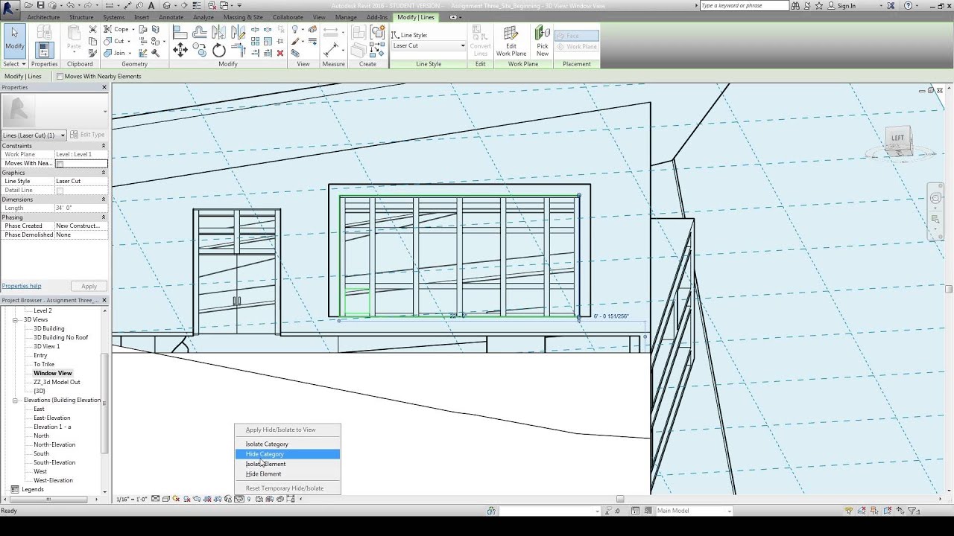Click the view scale 1/16" = 1'-0"
This screenshot has width=954, height=536.
[x=132, y=500]
